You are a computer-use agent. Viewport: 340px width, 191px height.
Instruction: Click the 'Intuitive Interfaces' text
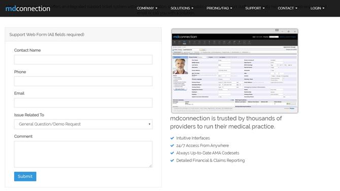click(x=193, y=138)
